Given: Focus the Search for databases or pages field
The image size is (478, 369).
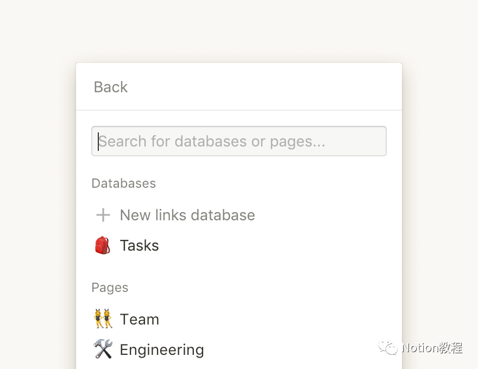Looking at the screenshot, I should [x=239, y=141].
